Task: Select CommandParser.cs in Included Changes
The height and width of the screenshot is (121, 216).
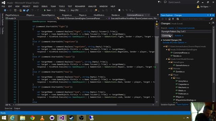Action: pyautogui.click(x=181, y=53)
